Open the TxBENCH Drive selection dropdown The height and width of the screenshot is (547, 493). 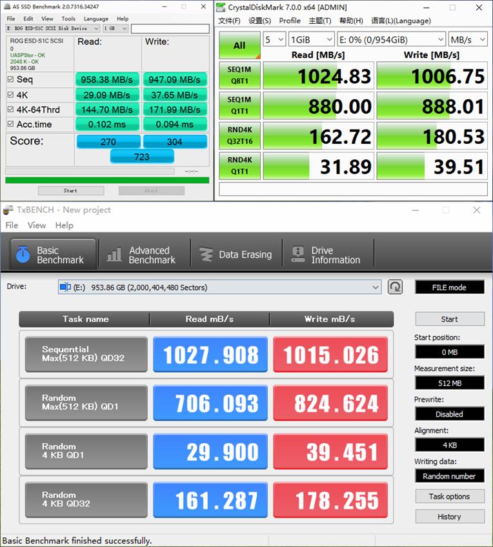tap(220, 288)
